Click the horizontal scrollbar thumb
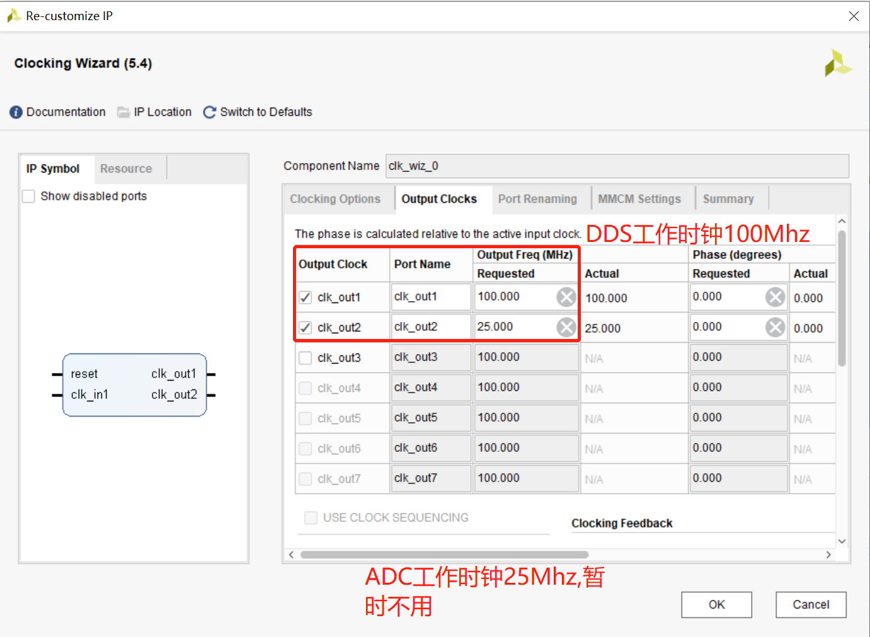 (x=444, y=555)
